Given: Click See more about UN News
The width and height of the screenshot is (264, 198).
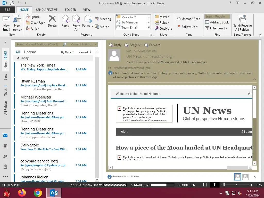Looking at the screenshot, I should click(x=126, y=176).
